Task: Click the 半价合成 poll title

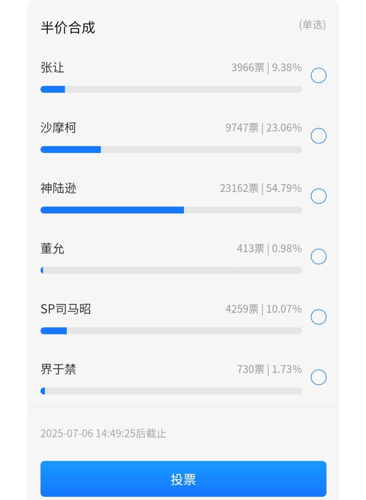Action: click(68, 27)
